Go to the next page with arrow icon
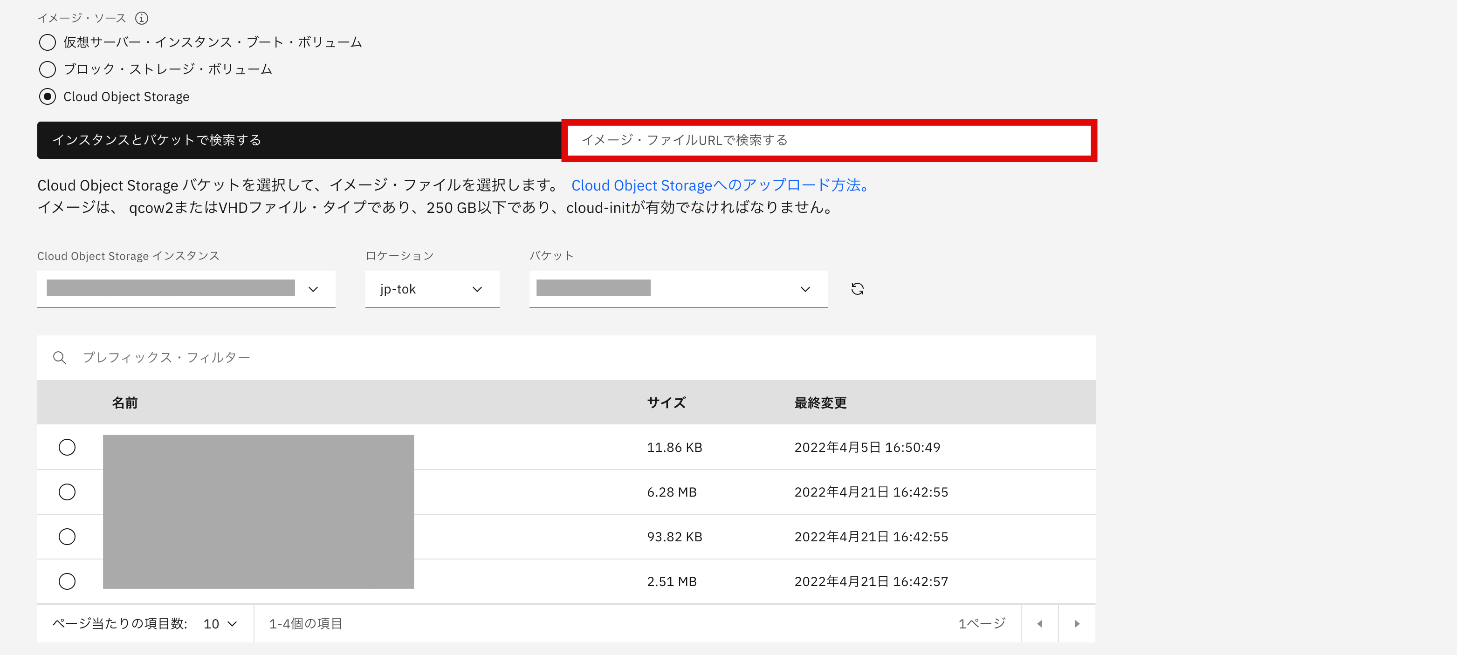This screenshot has height=655, width=1457. [1076, 623]
